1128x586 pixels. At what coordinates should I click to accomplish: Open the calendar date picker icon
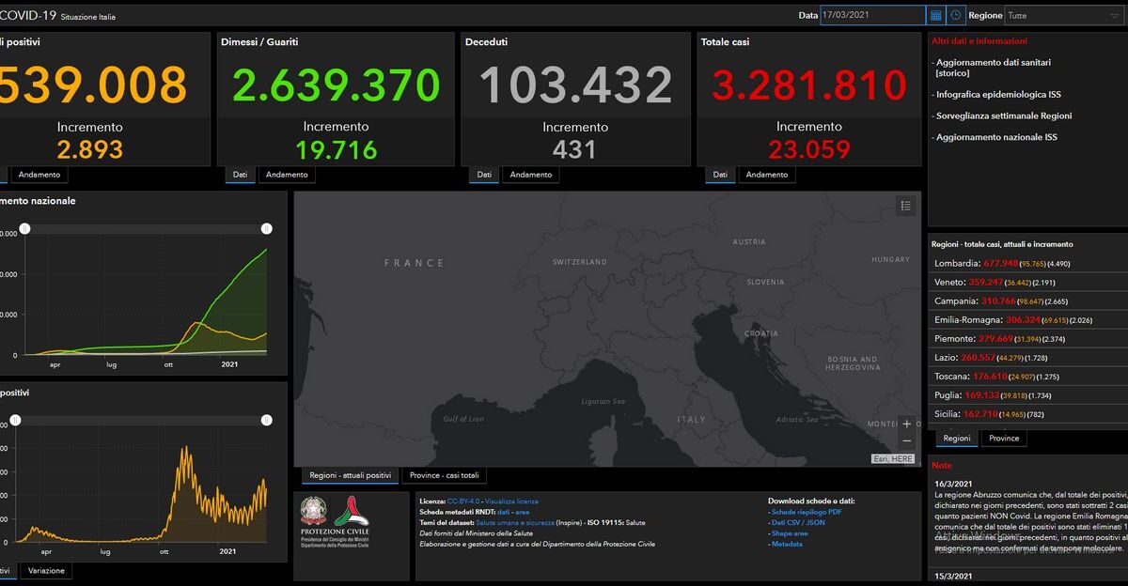935,15
